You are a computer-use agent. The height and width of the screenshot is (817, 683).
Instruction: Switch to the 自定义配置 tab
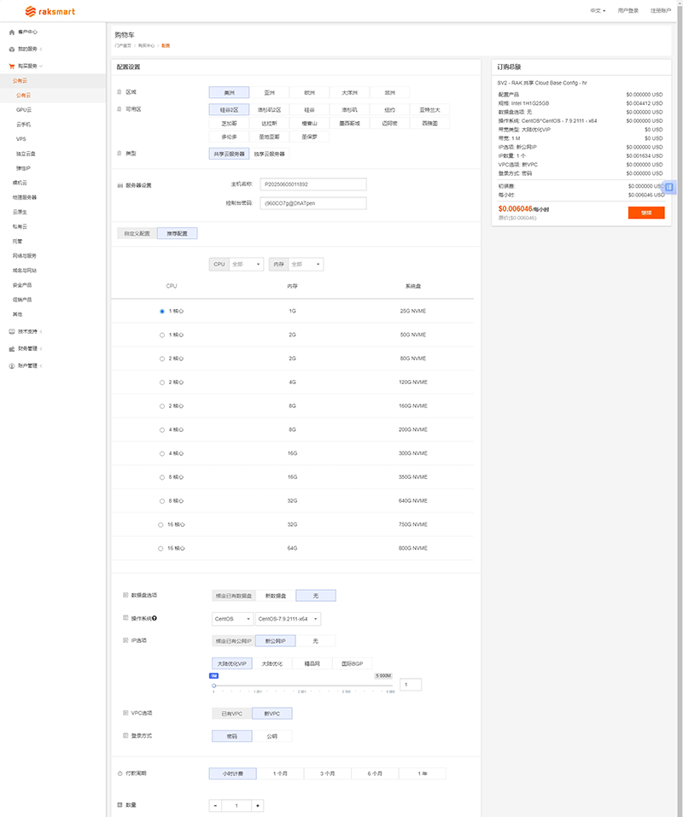click(137, 232)
